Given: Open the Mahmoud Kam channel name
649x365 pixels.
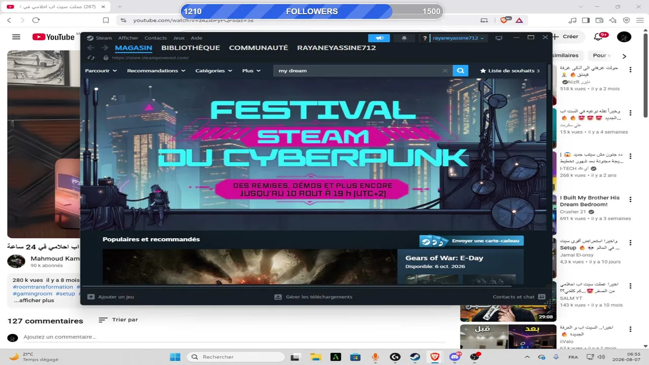Looking at the screenshot, I should [55, 259].
